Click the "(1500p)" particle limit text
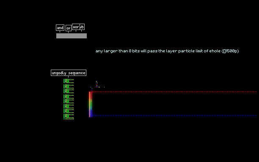 [x=230, y=51]
